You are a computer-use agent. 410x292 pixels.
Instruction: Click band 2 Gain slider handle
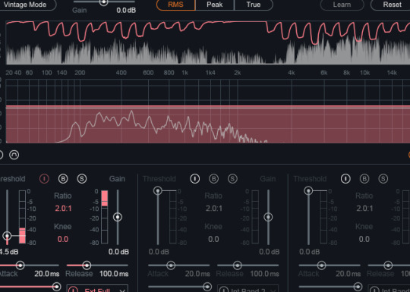(268, 217)
